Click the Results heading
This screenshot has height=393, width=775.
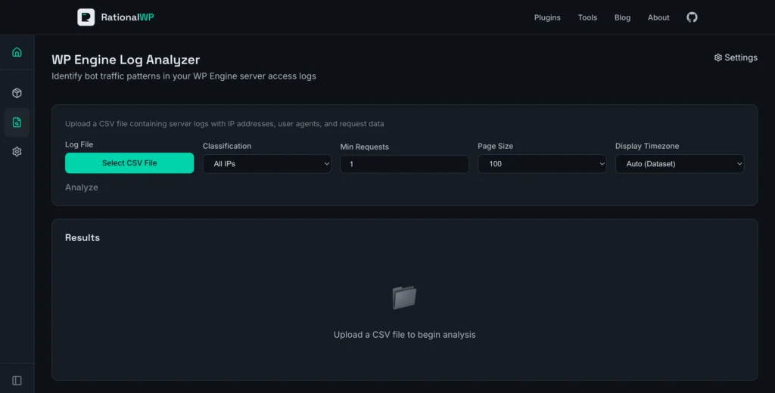[82, 238]
